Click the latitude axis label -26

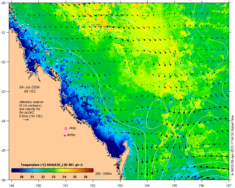3,180
